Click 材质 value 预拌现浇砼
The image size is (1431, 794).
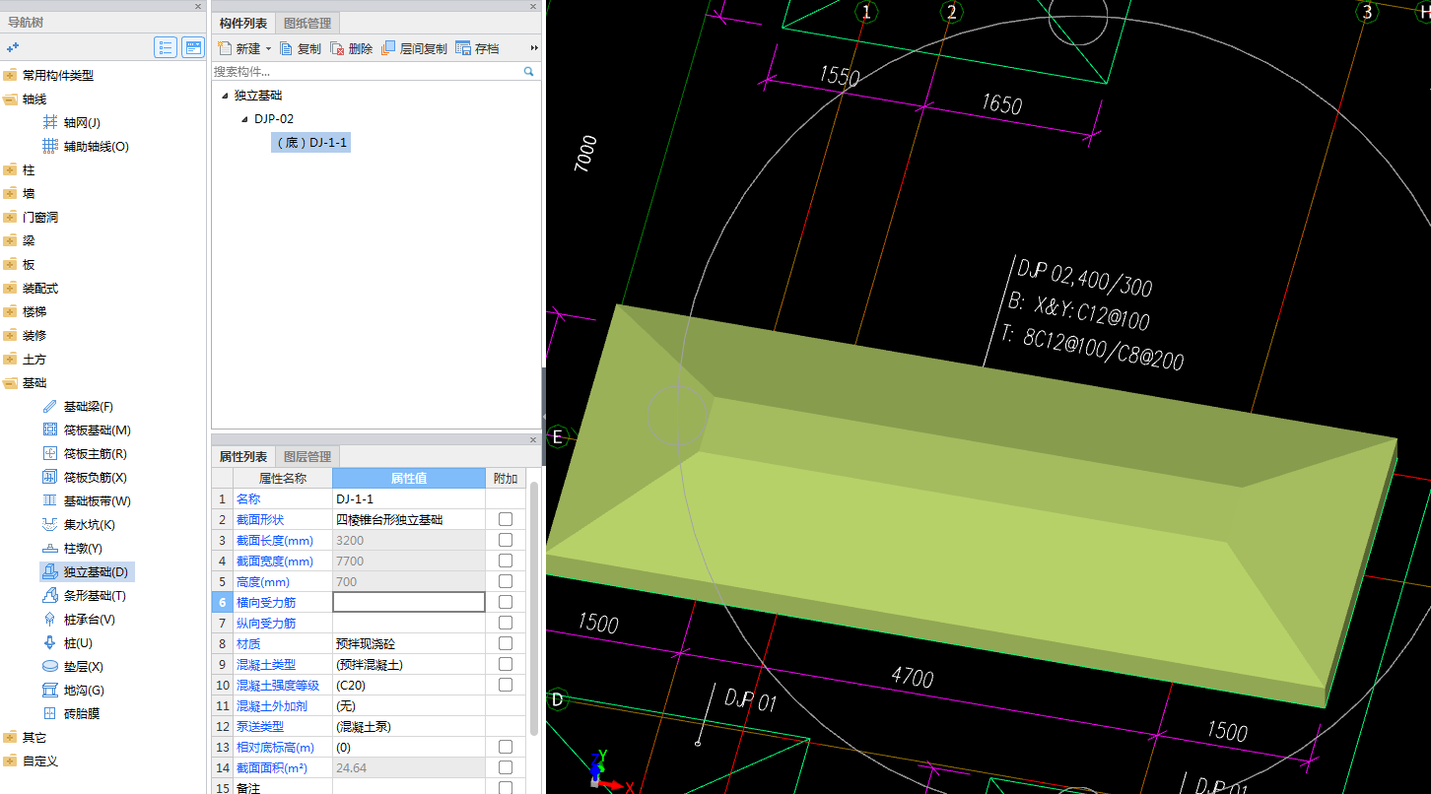pyautogui.click(x=409, y=643)
